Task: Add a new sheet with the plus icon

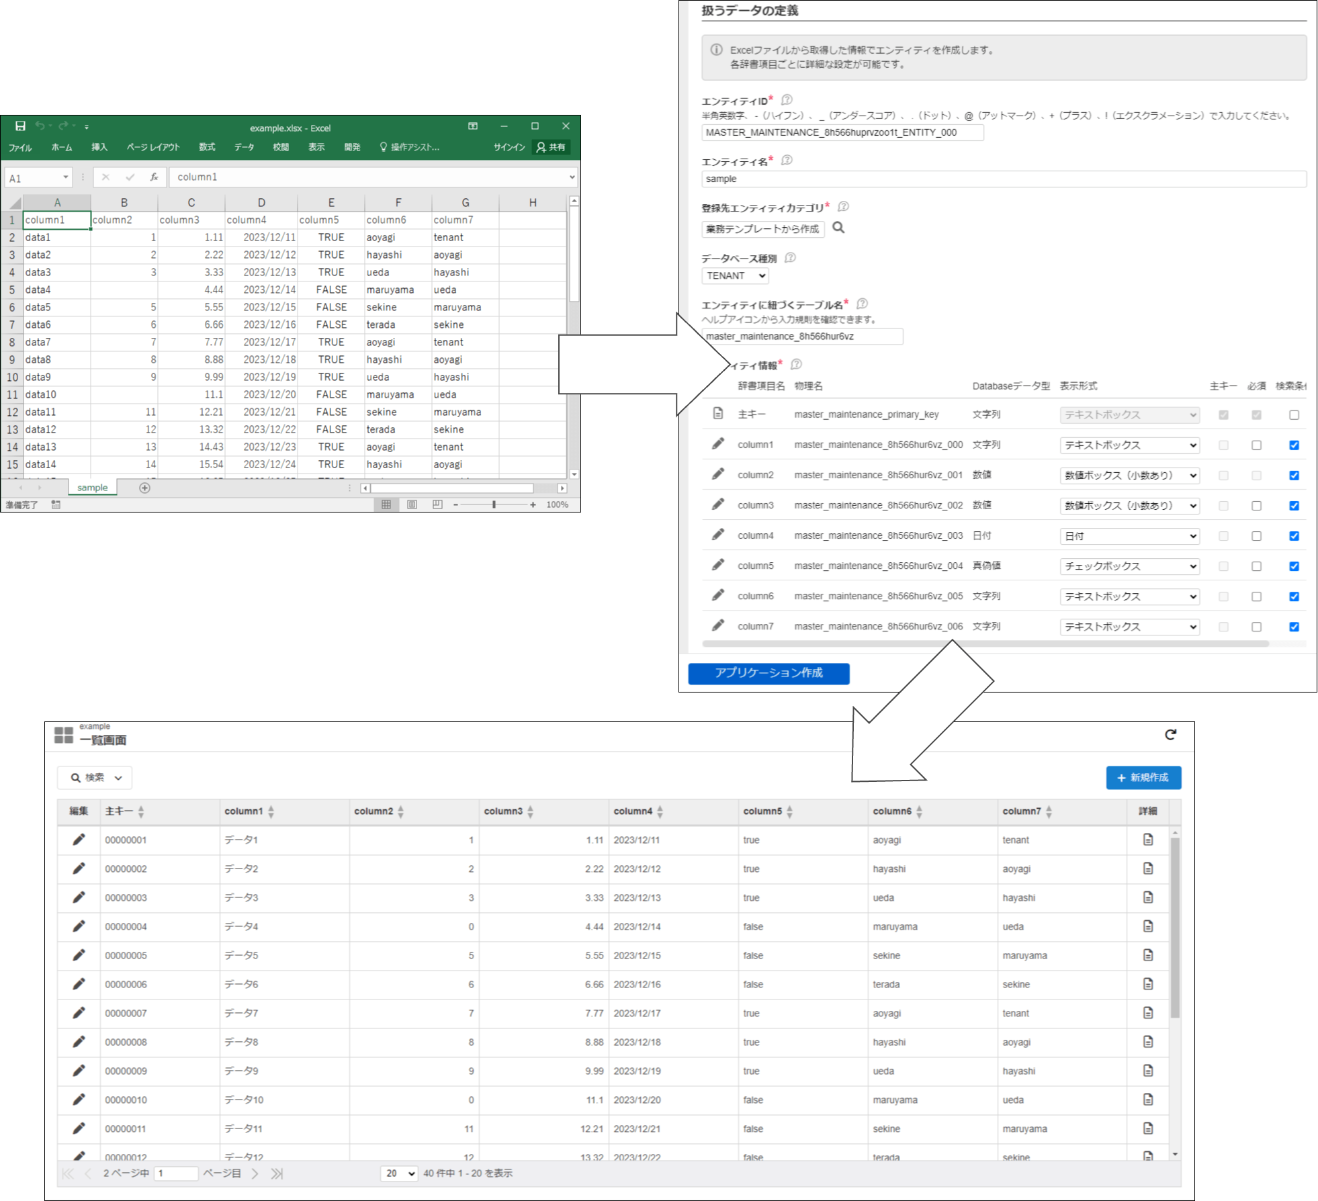Action: point(144,488)
